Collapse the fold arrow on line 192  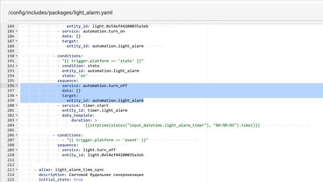point(17,66)
